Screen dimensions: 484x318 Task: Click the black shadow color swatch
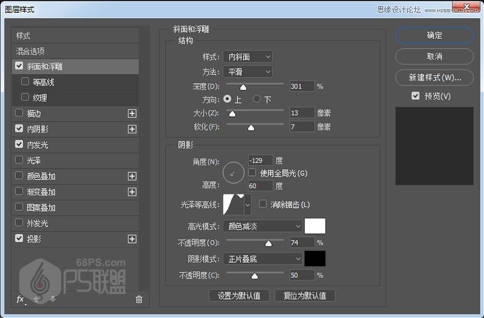click(315, 258)
